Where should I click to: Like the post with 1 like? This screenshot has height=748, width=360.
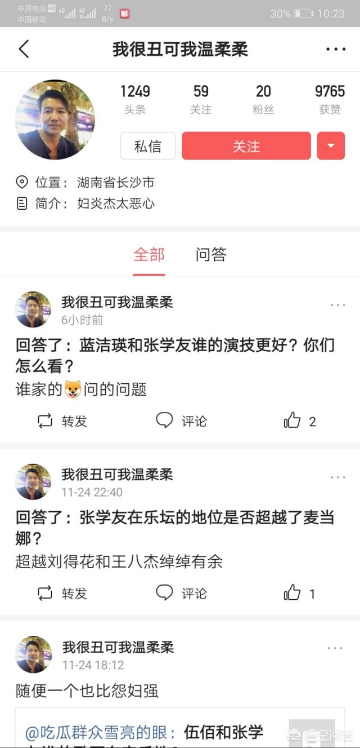(292, 593)
